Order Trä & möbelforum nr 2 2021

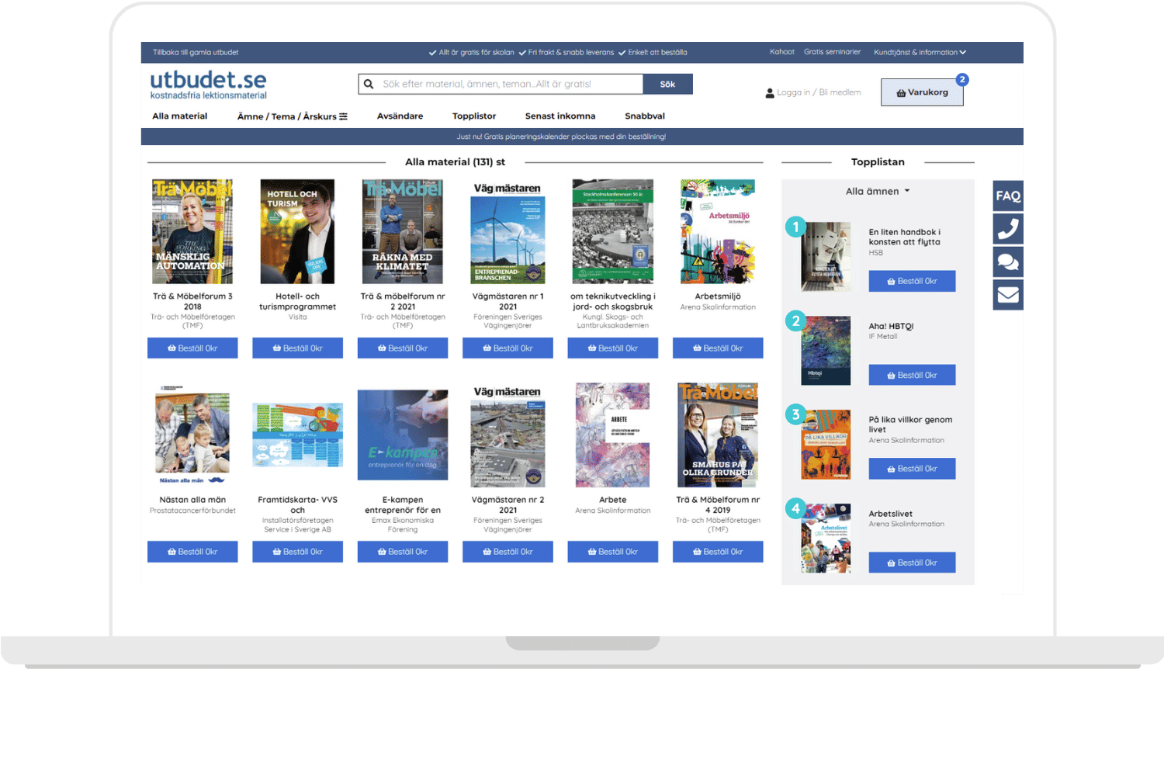(403, 348)
